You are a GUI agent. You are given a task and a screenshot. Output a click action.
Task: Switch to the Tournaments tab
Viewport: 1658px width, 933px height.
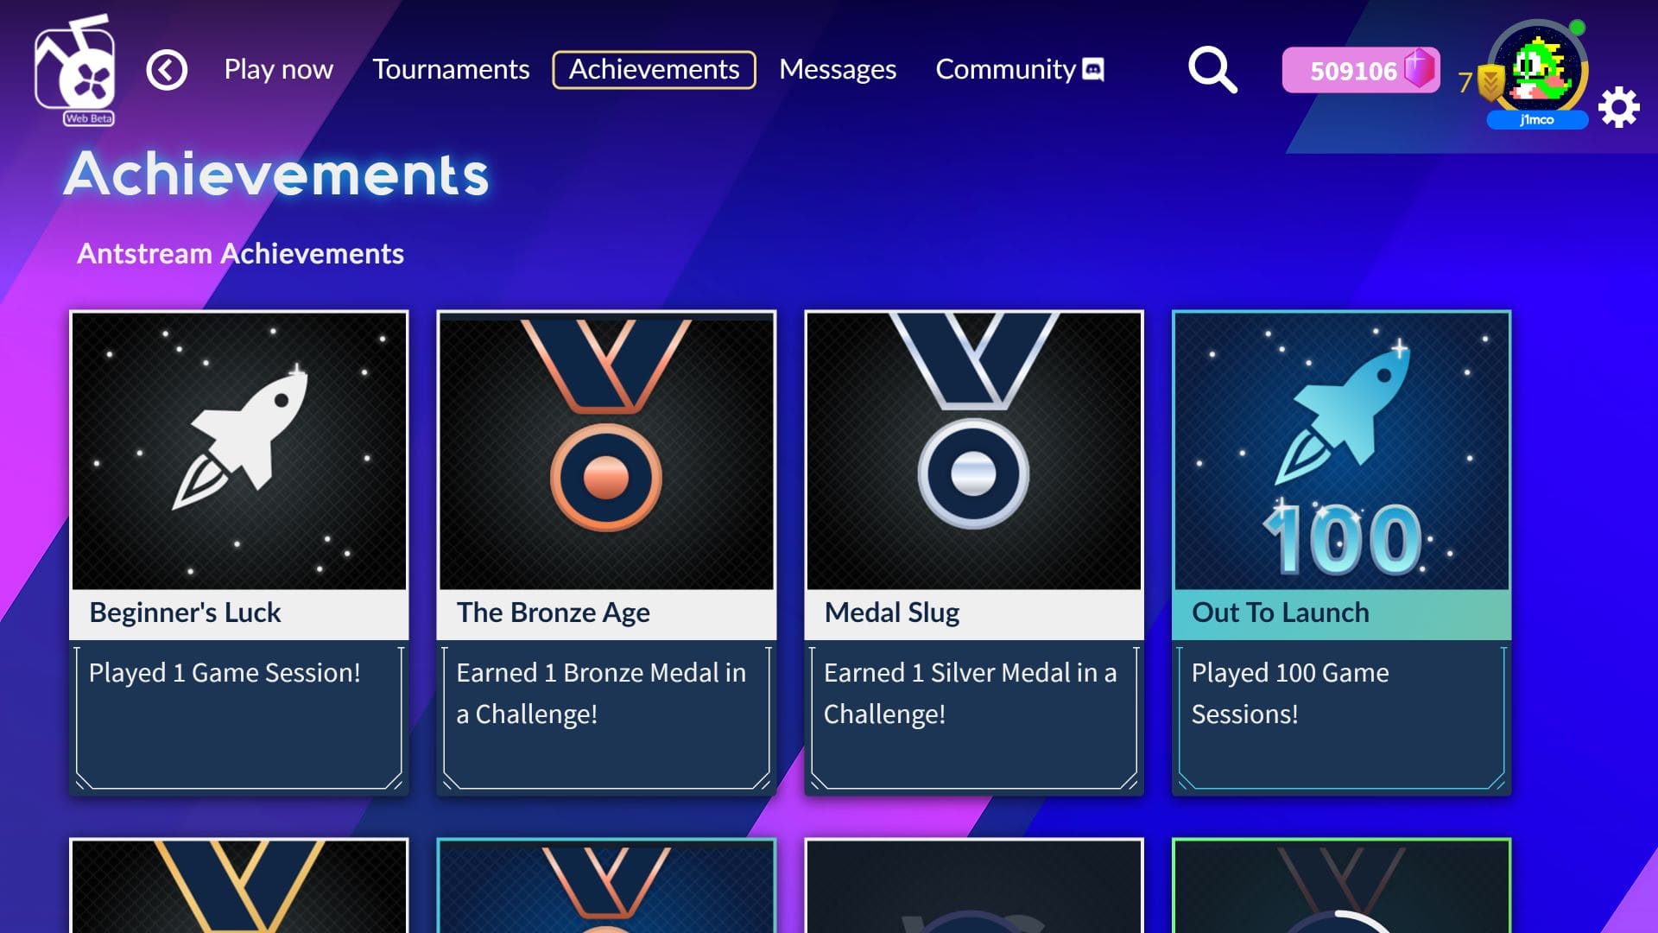[x=451, y=69]
